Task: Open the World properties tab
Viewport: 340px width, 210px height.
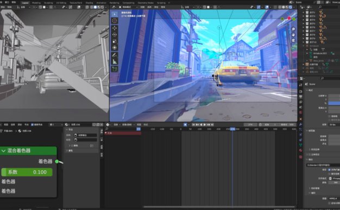Action: click(301, 112)
